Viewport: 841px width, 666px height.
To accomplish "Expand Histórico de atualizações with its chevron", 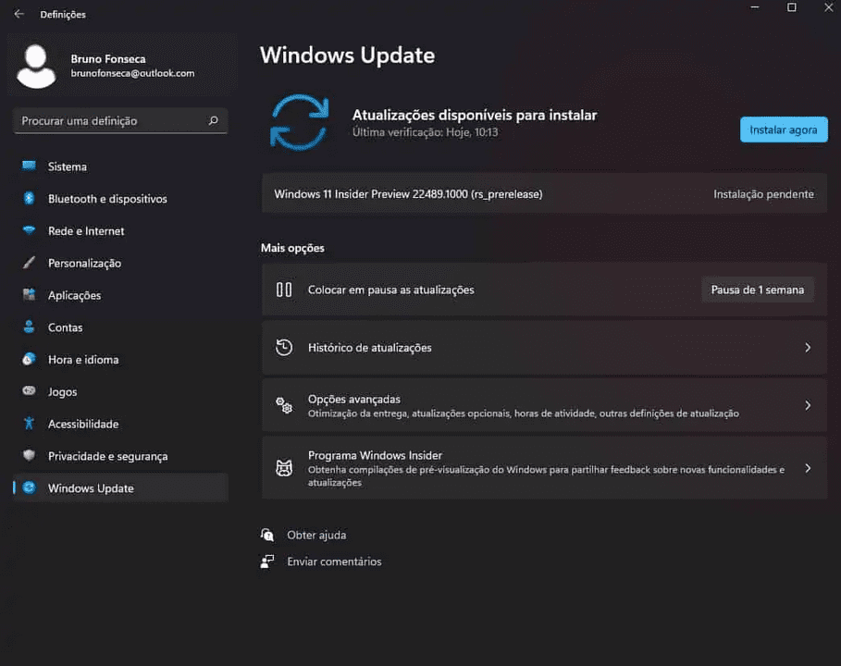I will click(x=807, y=348).
